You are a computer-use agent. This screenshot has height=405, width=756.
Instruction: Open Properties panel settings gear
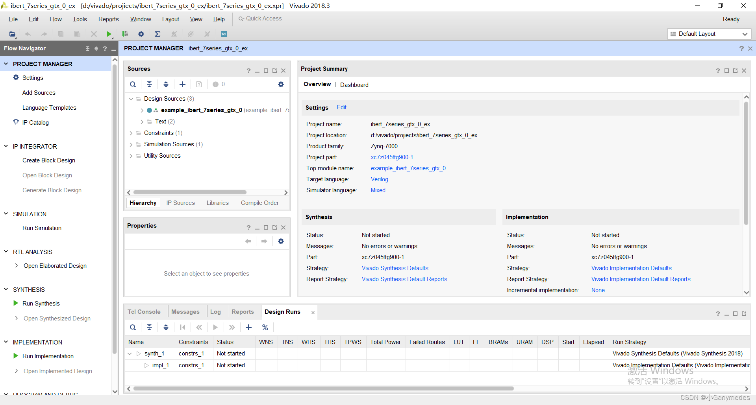(x=281, y=241)
